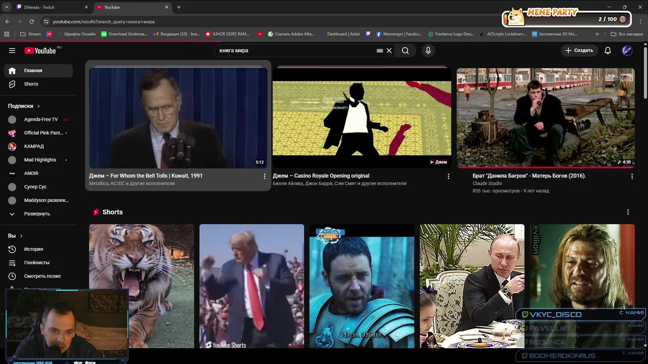The height and width of the screenshot is (364, 648).
Task: Open options for For Whom the Bell Tolls
Action: 264,176
